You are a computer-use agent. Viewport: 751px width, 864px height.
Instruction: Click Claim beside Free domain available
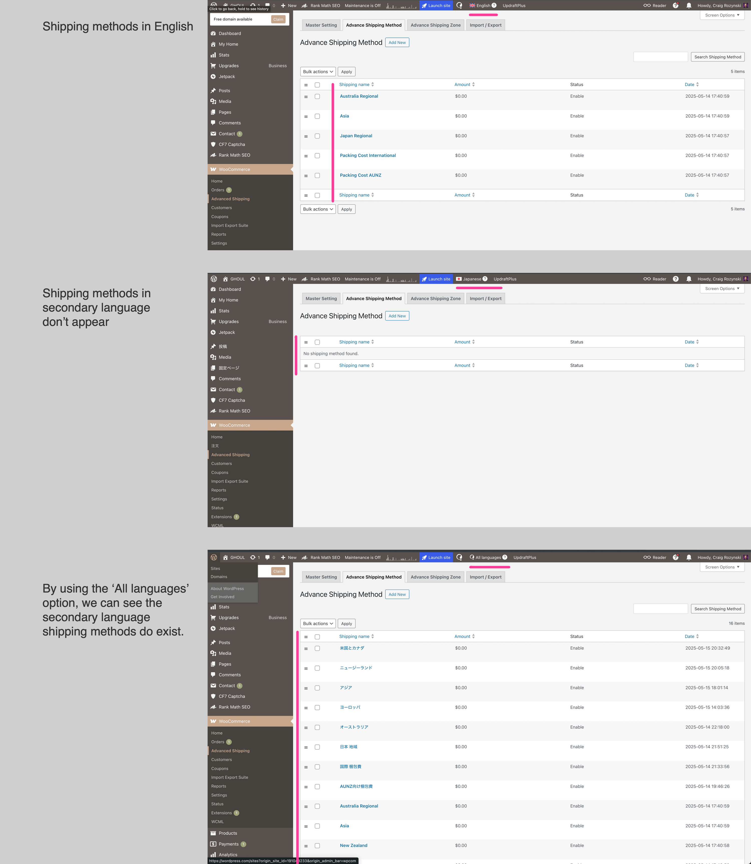[278, 19]
